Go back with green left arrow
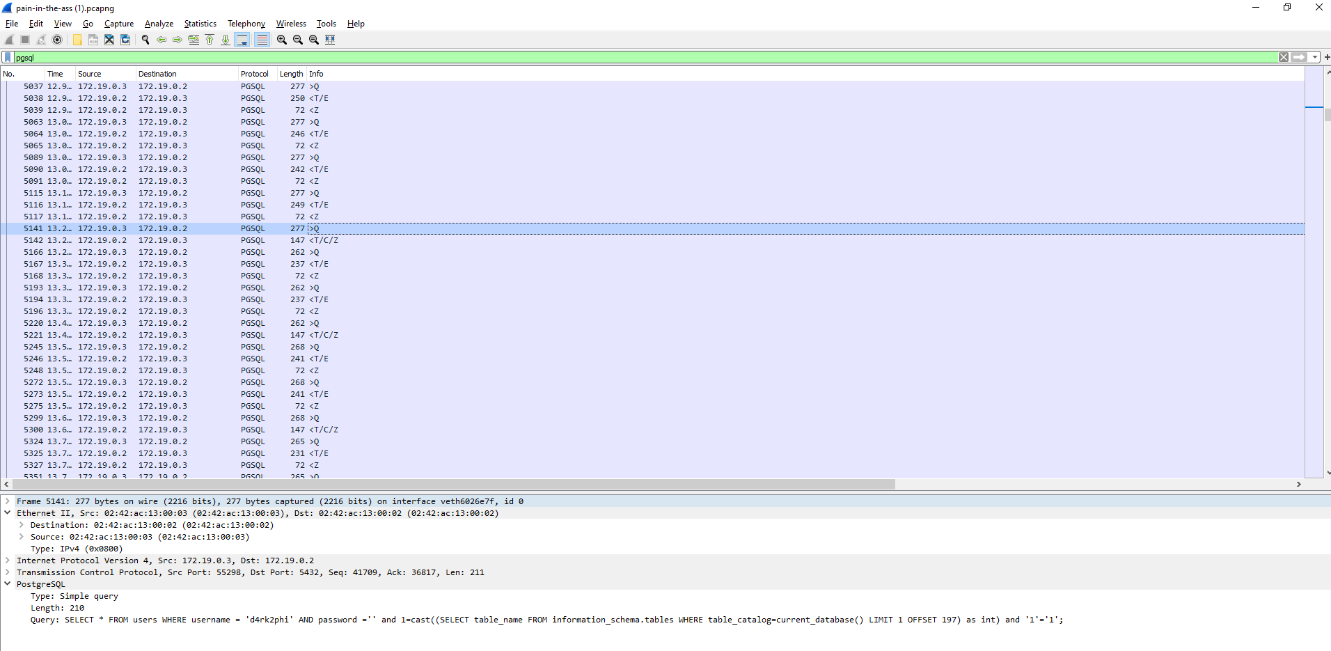The width and height of the screenshot is (1331, 651). pyautogui.click(x=162, y=40)
